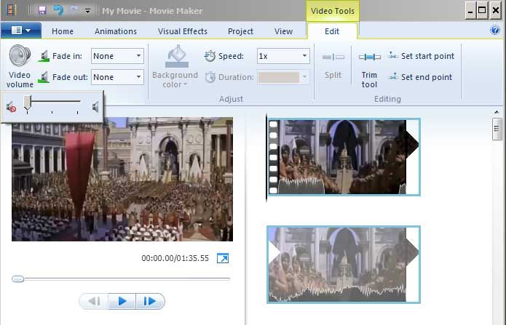
Task: Click the black playhead line before first clip
Action: point(266,158)
